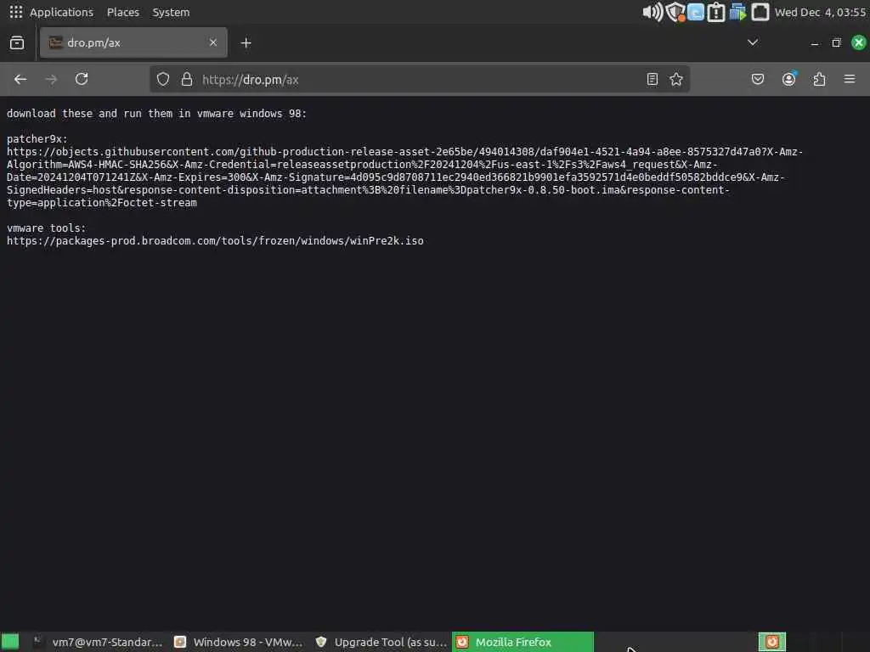Switch to Upgrade Tool taskbar window
The width and height of the screenshot is (870, 652).
(381, 642)
